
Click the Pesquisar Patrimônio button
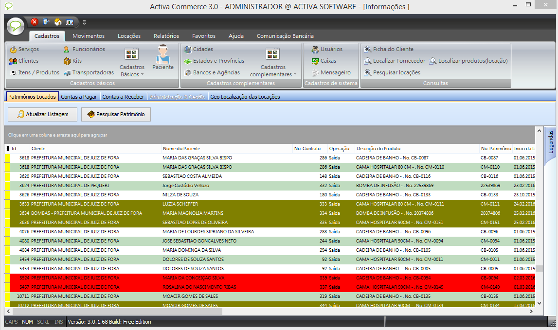pyautogui.click(x=116, y=114)
